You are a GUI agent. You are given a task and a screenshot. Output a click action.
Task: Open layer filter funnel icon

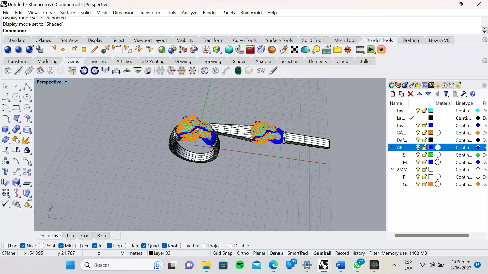click(x=446, y=94)
